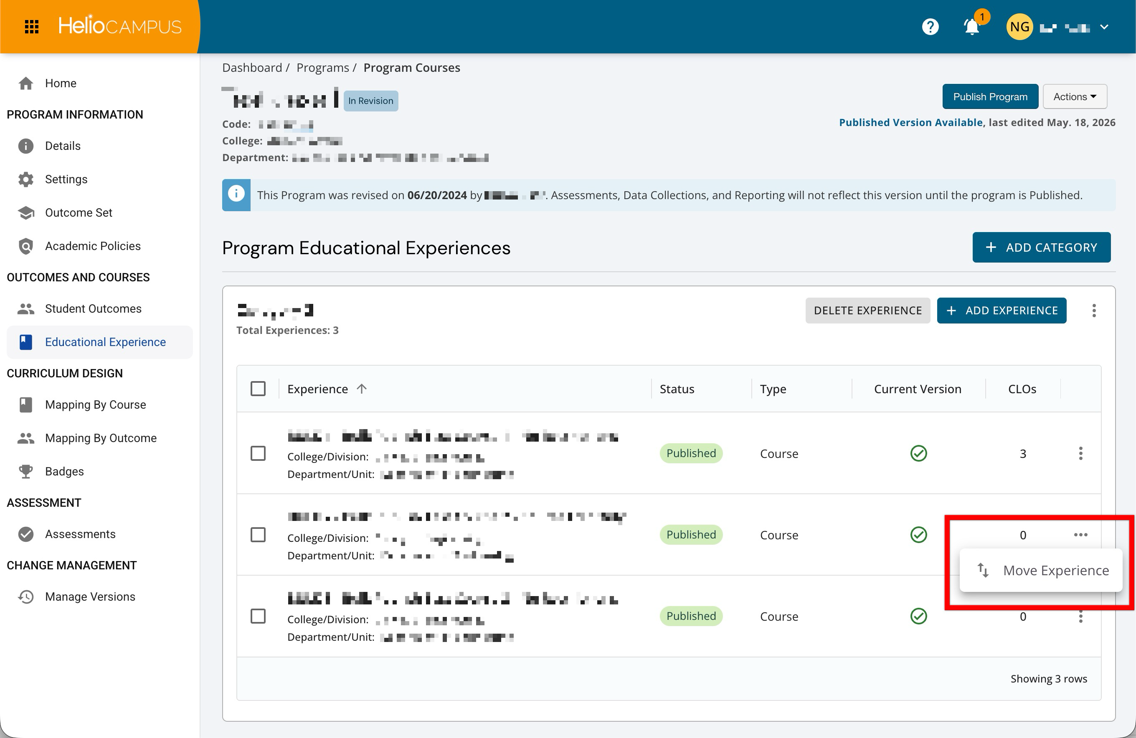Navigate to Programs breadcrumb

323,68
